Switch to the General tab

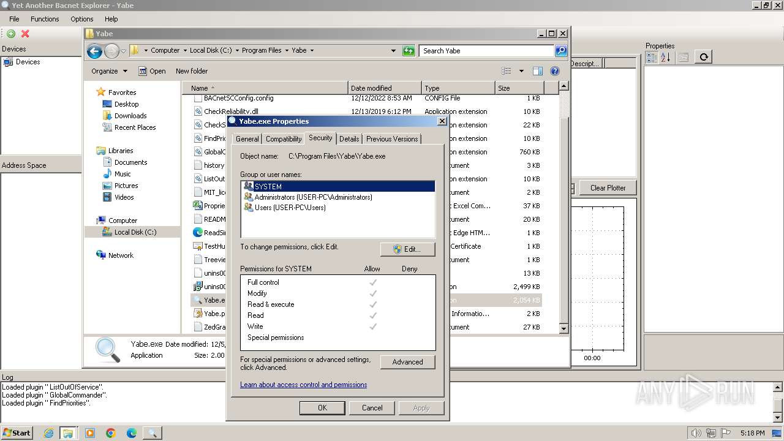(x=247, y=139)
